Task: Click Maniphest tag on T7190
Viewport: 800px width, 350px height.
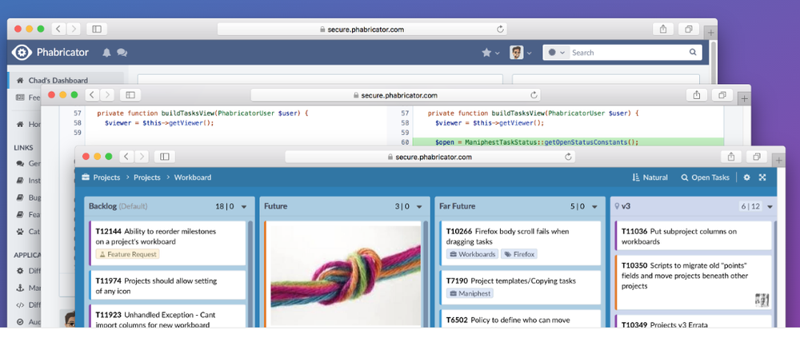Action: [x=470, y=293]
